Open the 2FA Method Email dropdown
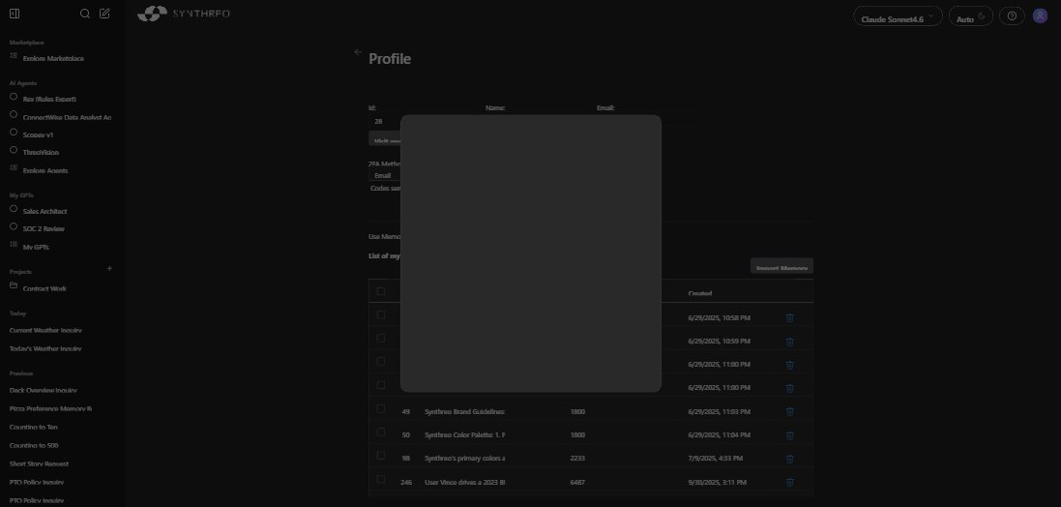1061x507 pixels. pyautogui.click(x=386, y=175)
